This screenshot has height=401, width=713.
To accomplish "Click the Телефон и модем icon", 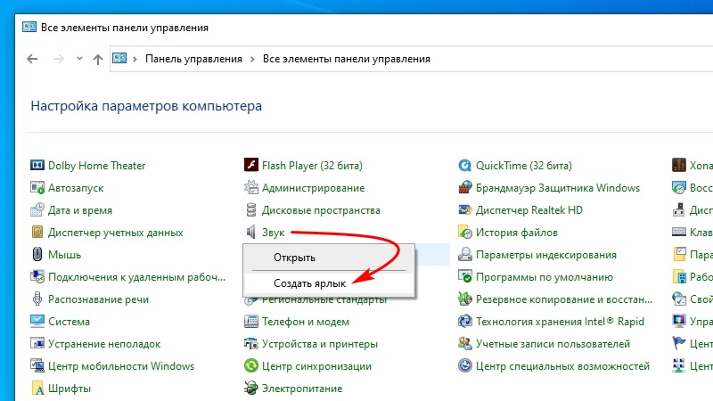I will click(251, 321).
